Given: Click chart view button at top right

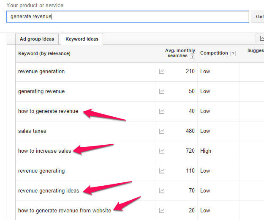Looking at the screenshot, I should (260, 38).
